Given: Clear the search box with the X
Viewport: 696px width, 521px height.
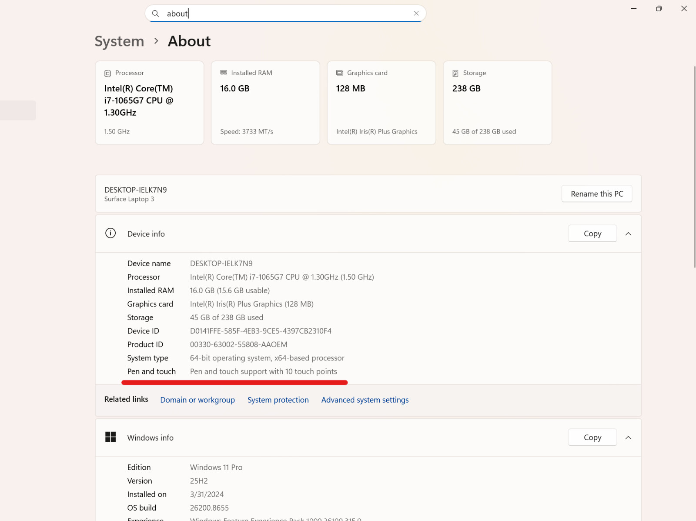Looking at the screenshot, I should pyautogui.click(x=416, y=13).
